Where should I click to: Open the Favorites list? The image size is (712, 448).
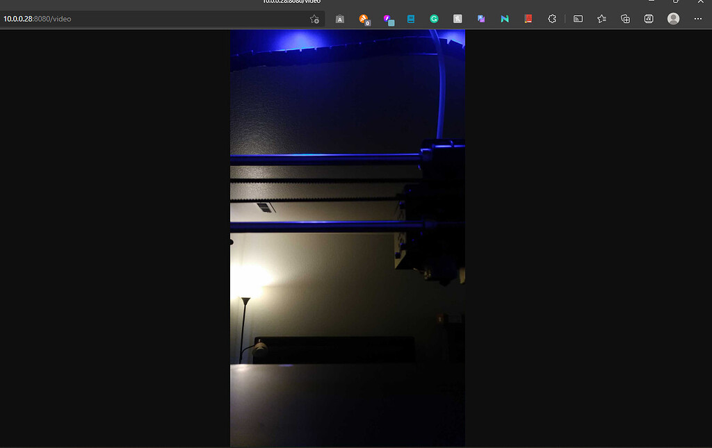tap(601, 19)
